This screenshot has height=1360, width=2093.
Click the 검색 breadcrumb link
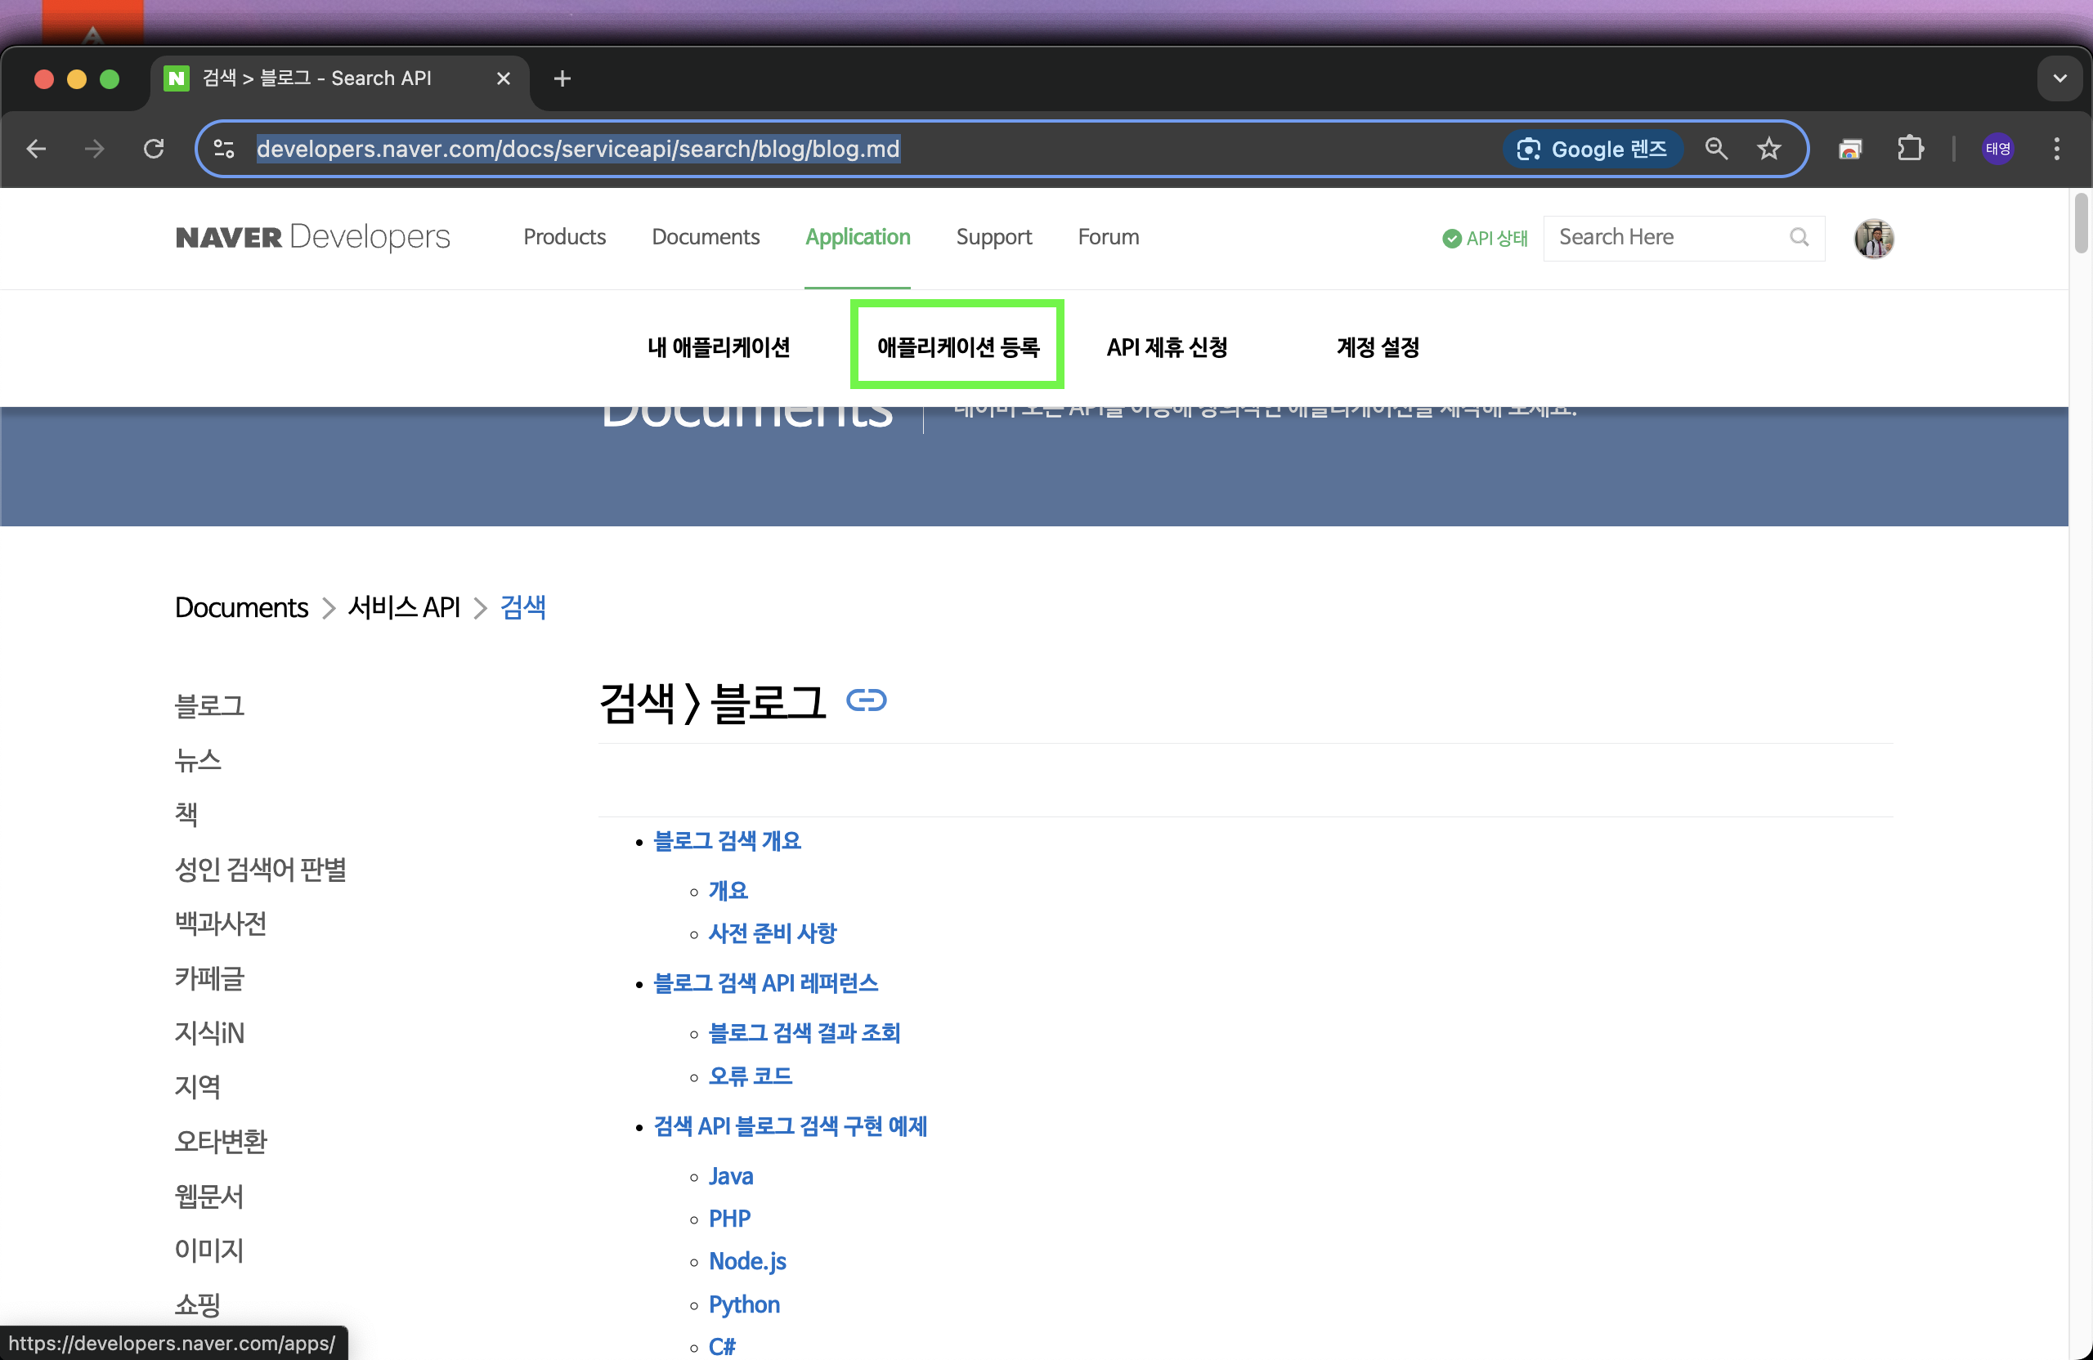pyautogui.click(x=522, y=607)
